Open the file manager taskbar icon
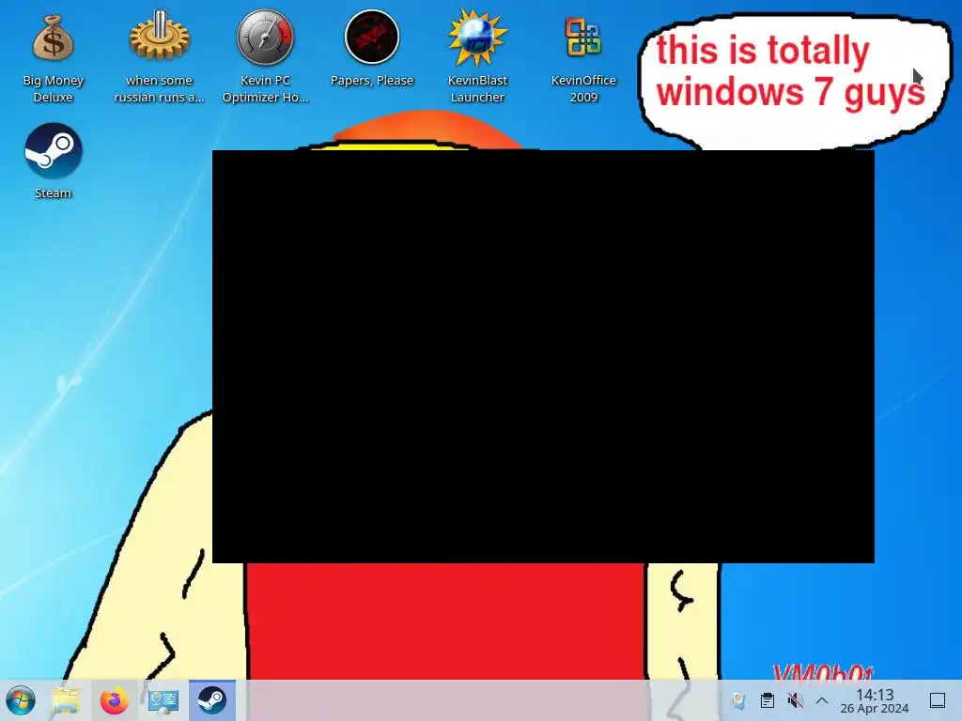 [66, 700]
